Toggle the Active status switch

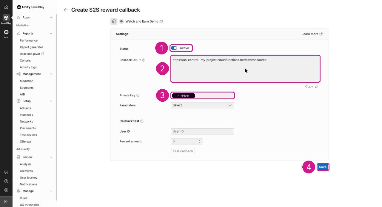[174, 48]
